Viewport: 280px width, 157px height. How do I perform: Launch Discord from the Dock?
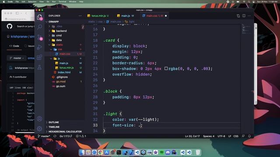point(168,152)
